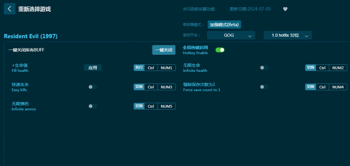The width and height of the screenshot is (350, 166).
Task: Click the +生命值 Fill health label
Action: click(20, 68)
